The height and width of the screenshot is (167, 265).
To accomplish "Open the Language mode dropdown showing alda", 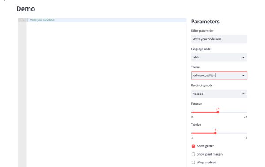I will point(219,57).
